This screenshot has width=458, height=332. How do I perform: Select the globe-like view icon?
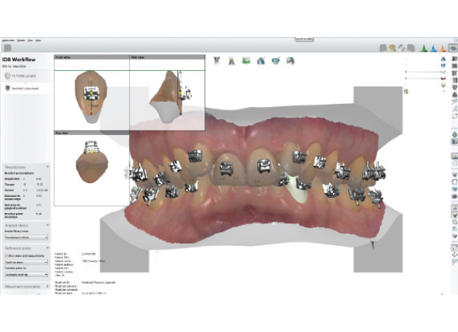(290, 61)
